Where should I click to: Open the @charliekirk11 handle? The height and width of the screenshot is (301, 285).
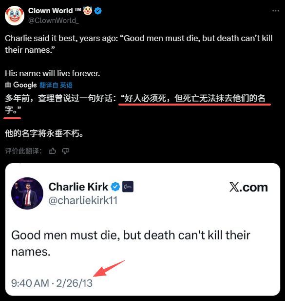(x=83, y=200)
